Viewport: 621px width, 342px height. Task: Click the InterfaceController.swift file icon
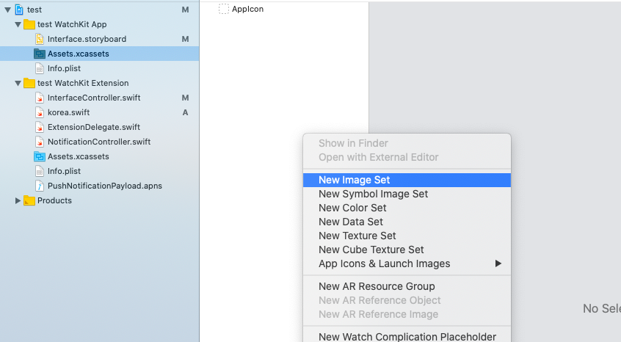40,98
